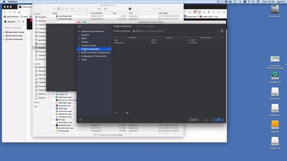Click the Finder search field

point(159,9)
